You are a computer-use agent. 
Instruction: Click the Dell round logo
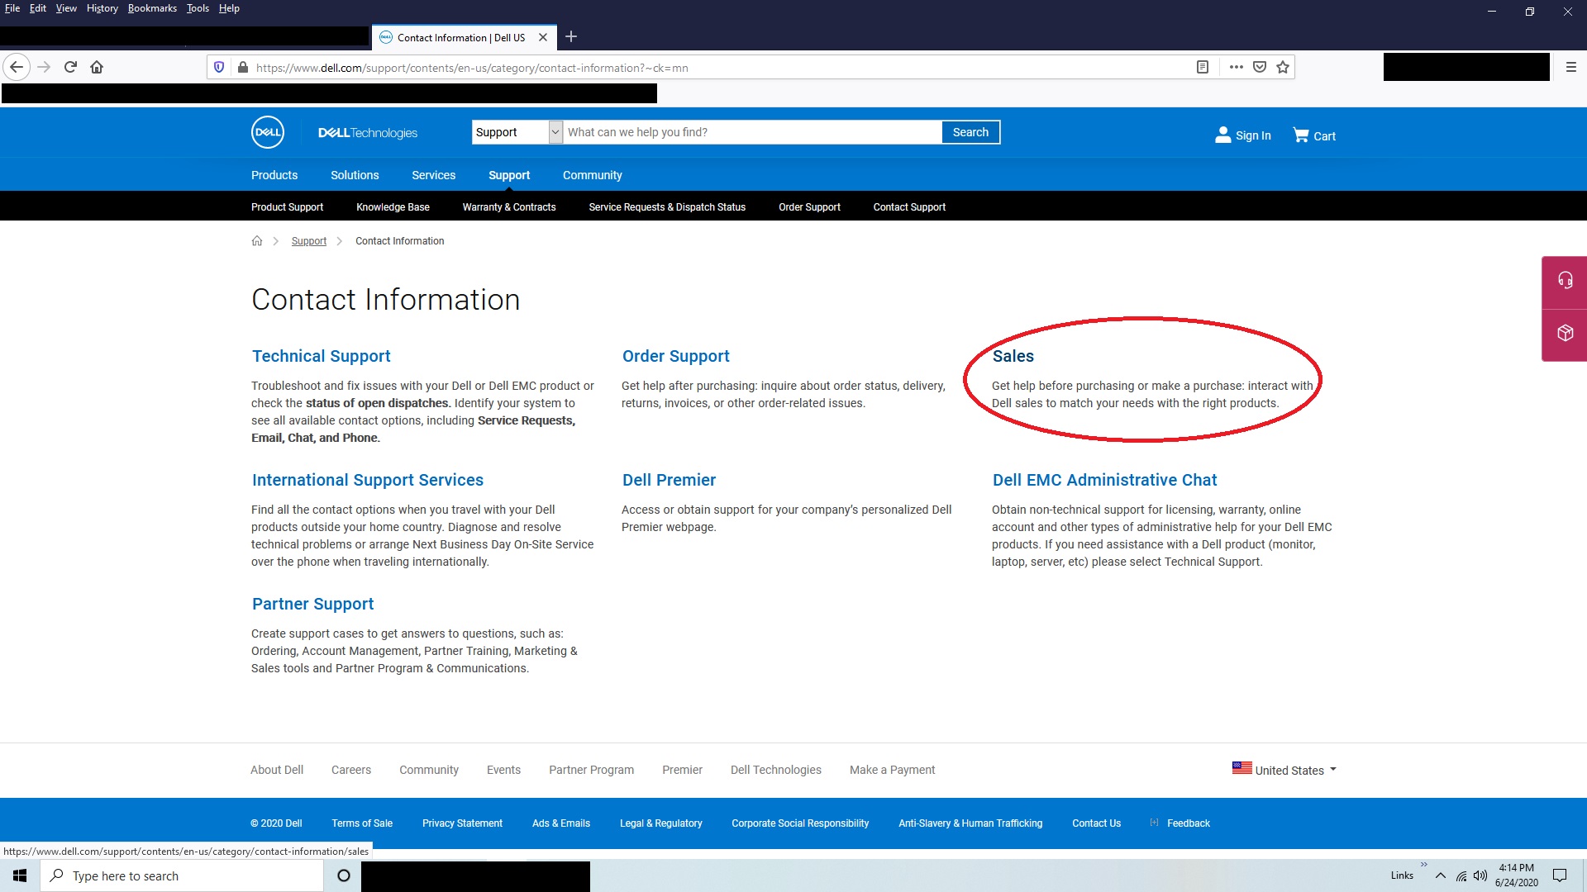(x=268, y=132)
